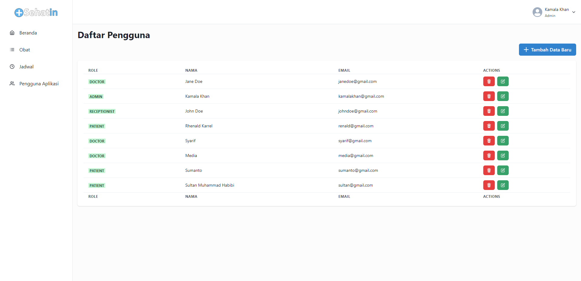This screenshot has width=581, height=281.
Task: Select the name Sumanto
Action: click(x=193, y=170)
